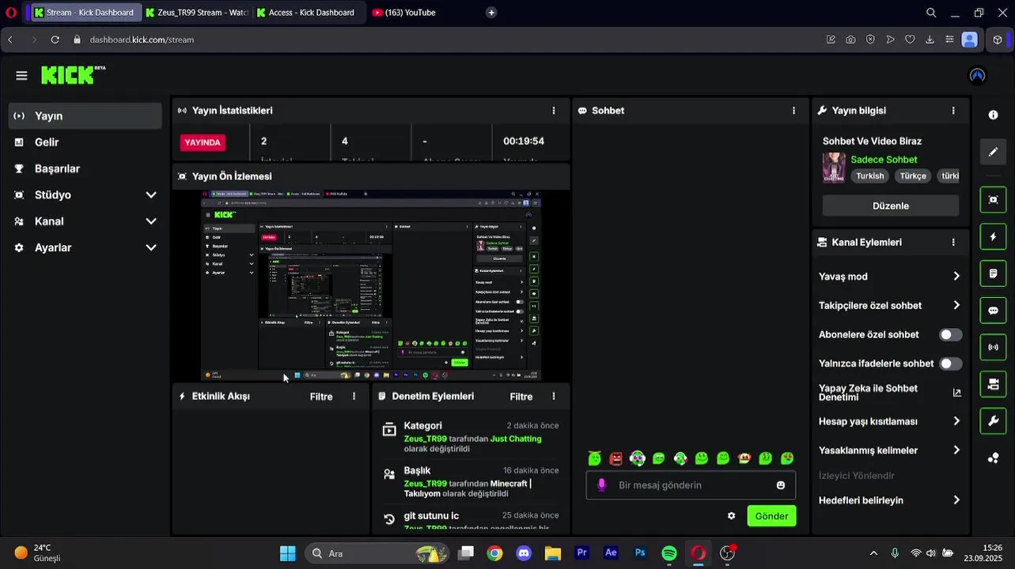This screenshot has width=1015, height=569.
Task: Toggle the channel actions icon in right sidebar
Action: pyautogui.click(x=993, y=384)
